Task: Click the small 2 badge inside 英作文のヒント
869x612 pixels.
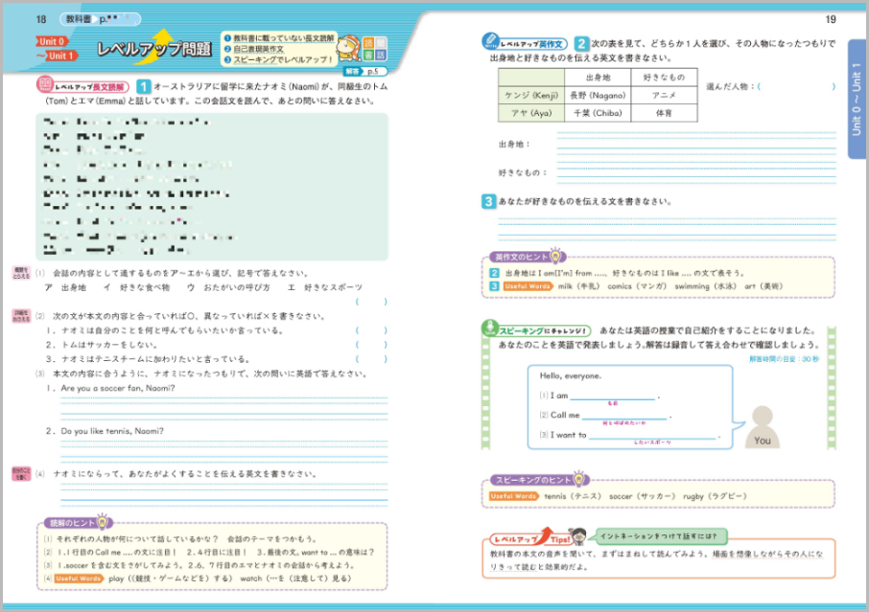Action: (x=494, y=273)
